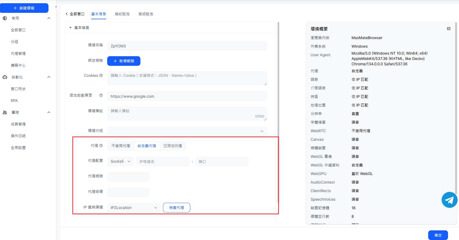Click the help icon beside 固定啟動頁面
459x240 pixels.
click(101, 95)
